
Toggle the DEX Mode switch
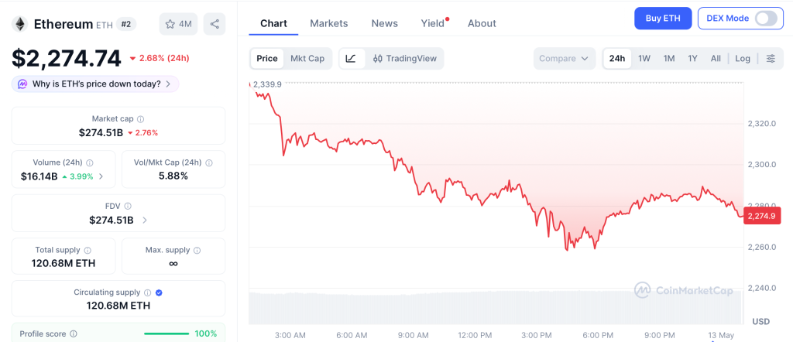766,19
